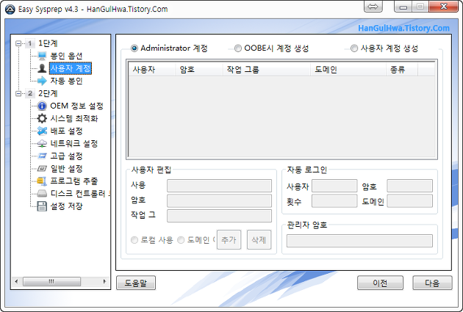Image resolution: width=463 pixels, height=312 pixels.
Task: Choose the 로컬 사용 radio button
Action: click(134, 240)
